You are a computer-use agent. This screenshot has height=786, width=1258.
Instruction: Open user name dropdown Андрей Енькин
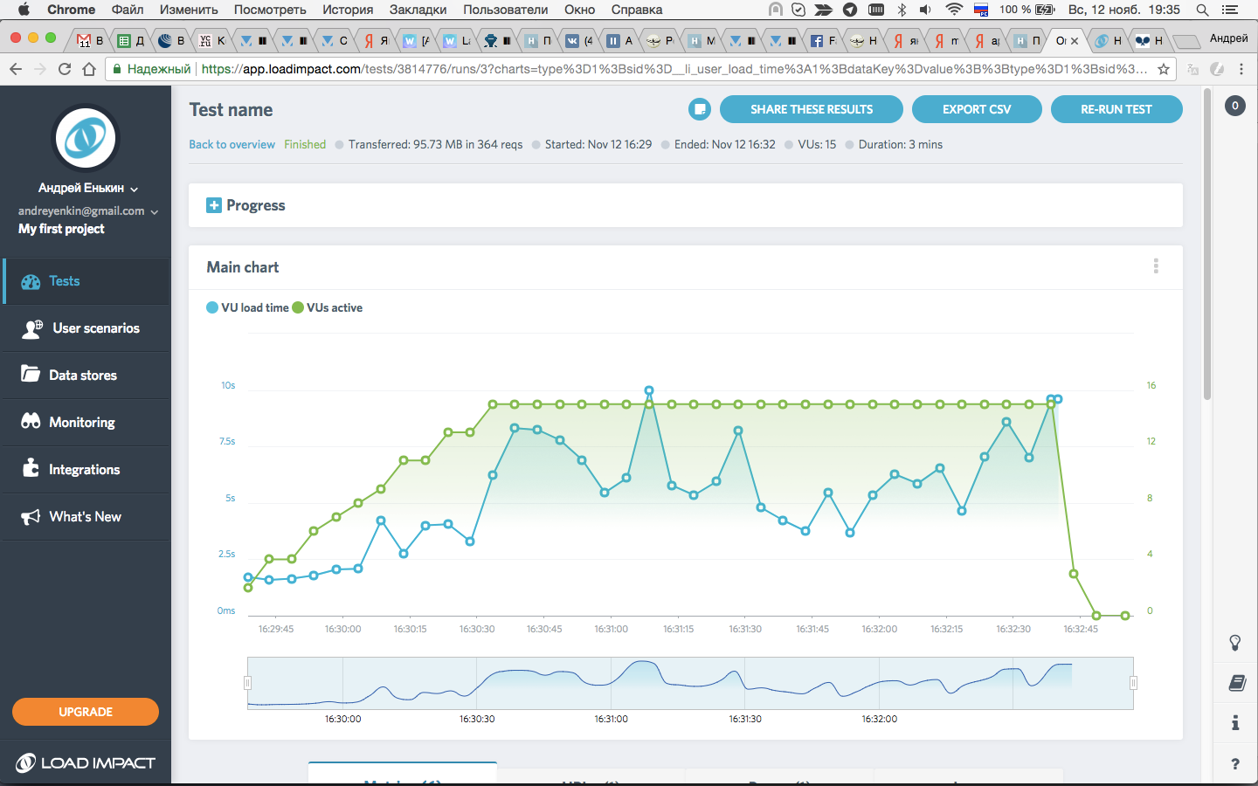[x=88, y=188]
